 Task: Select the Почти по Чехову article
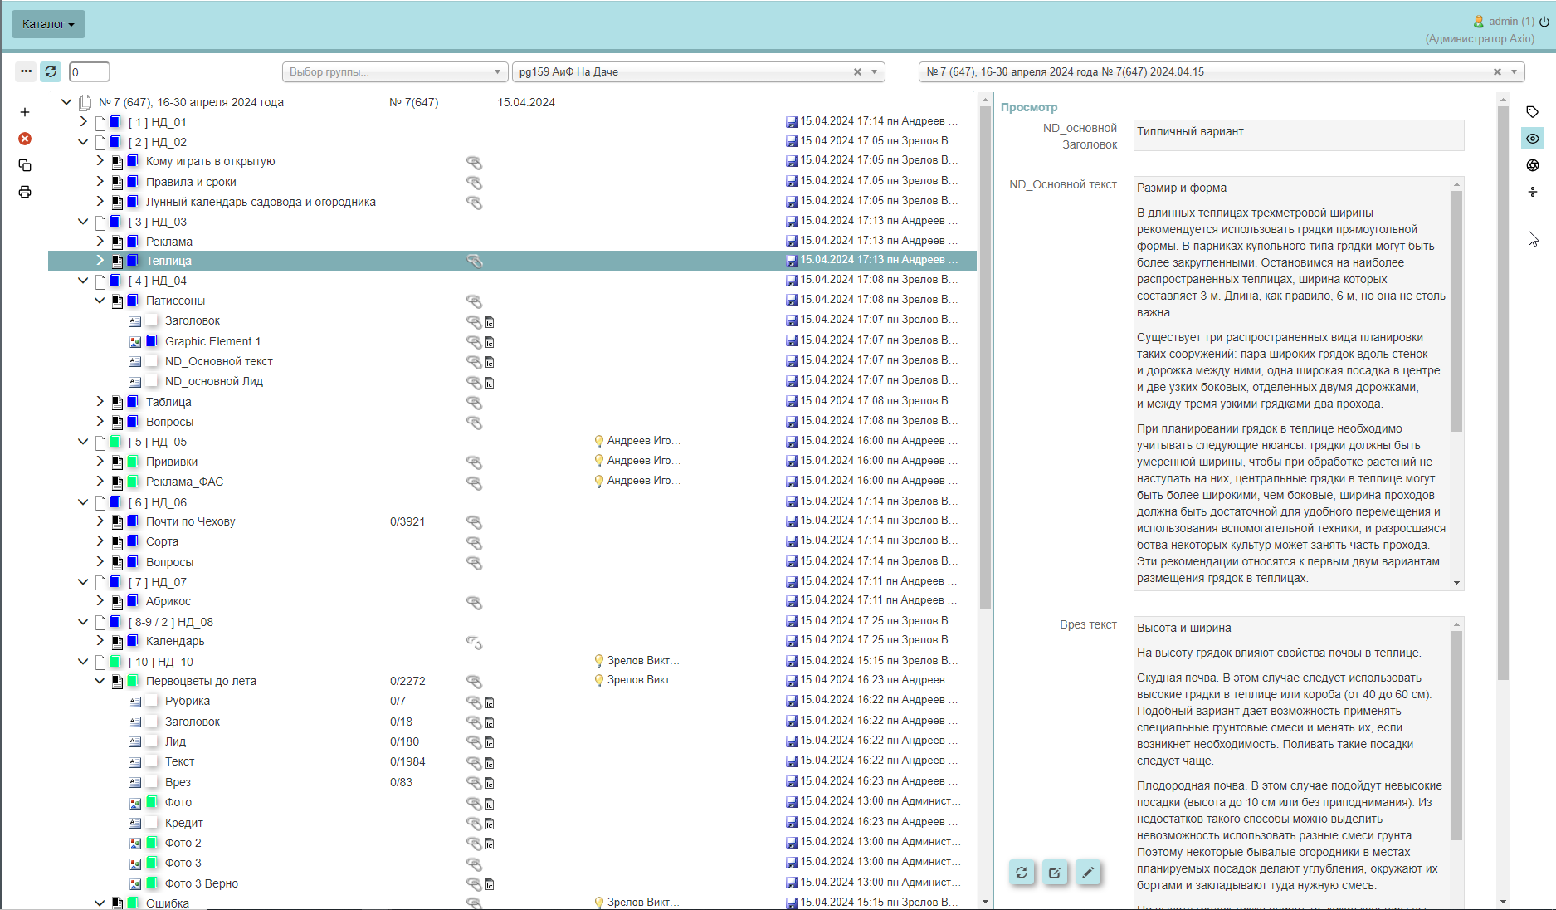click(x=191, y=521)
